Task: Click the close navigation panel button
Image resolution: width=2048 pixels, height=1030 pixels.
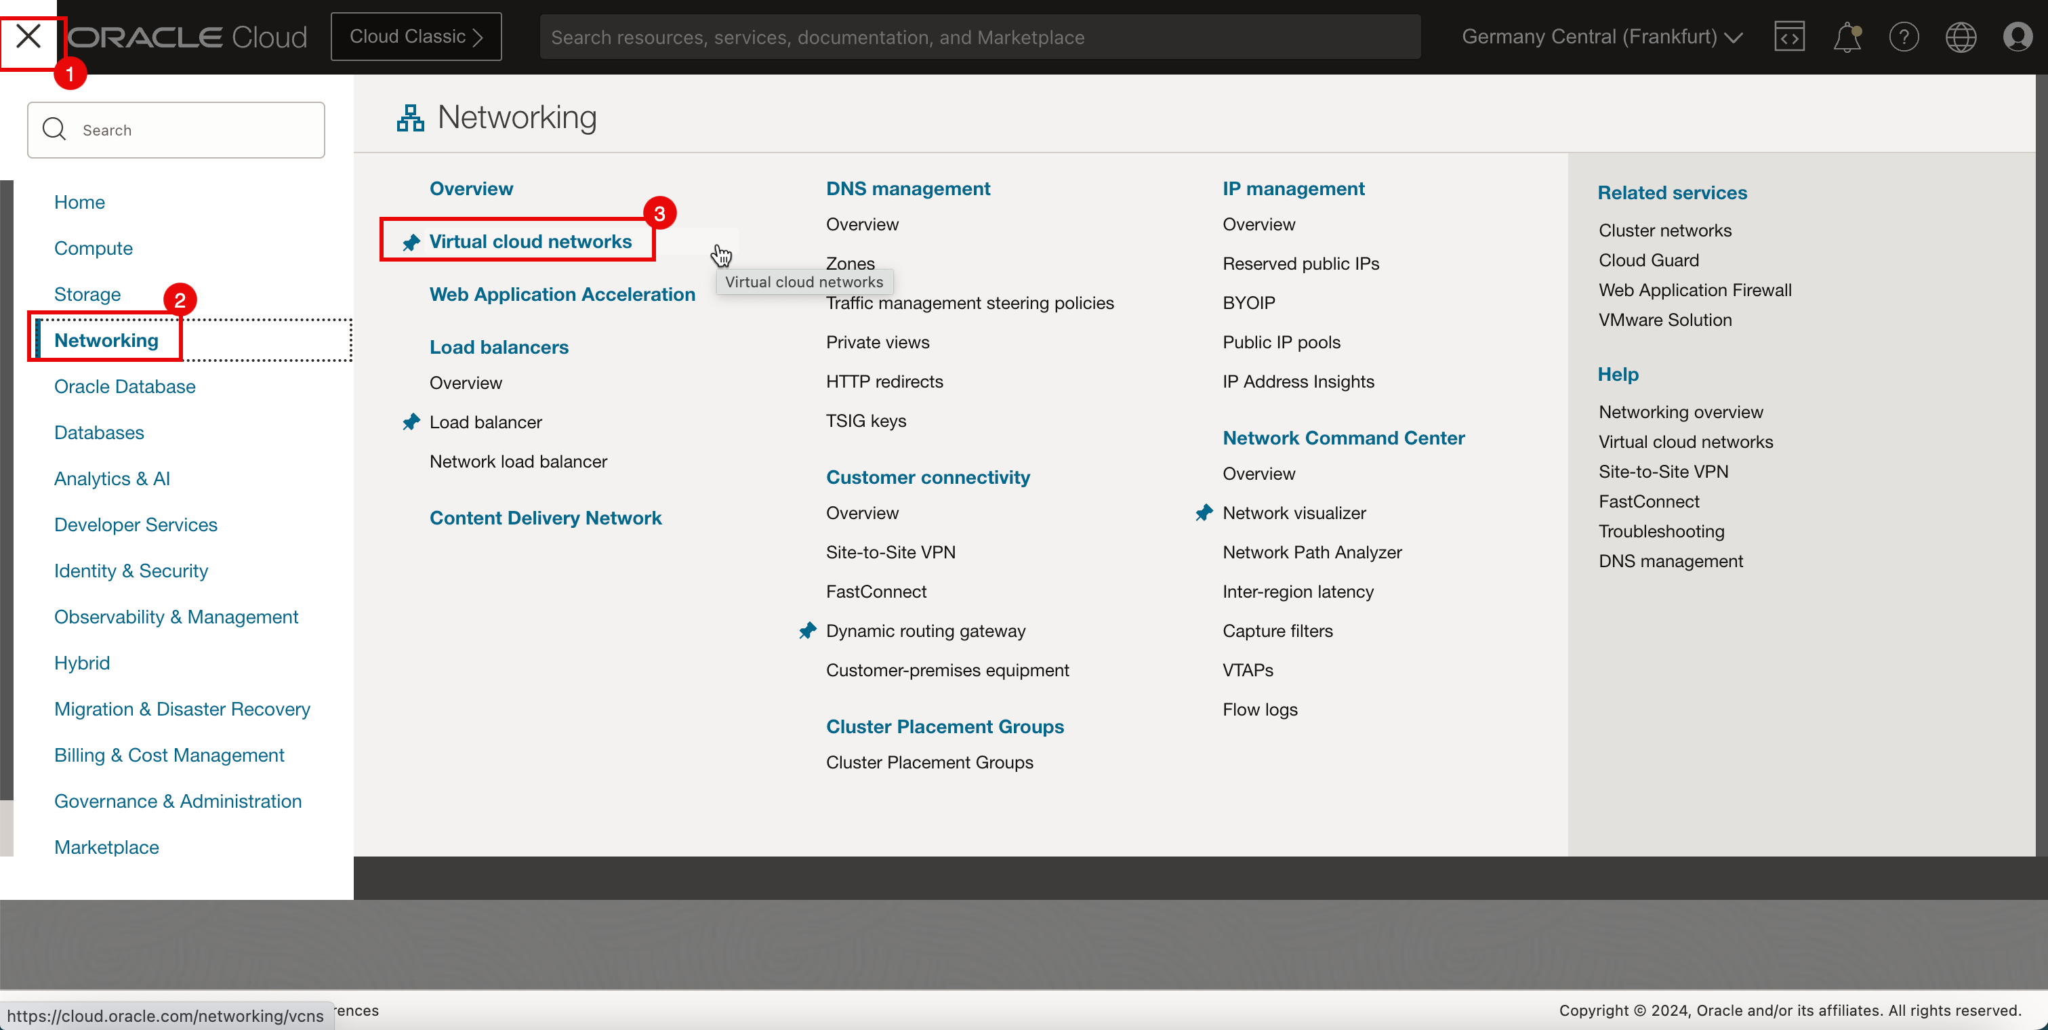Action: click(x=30, y=35)
